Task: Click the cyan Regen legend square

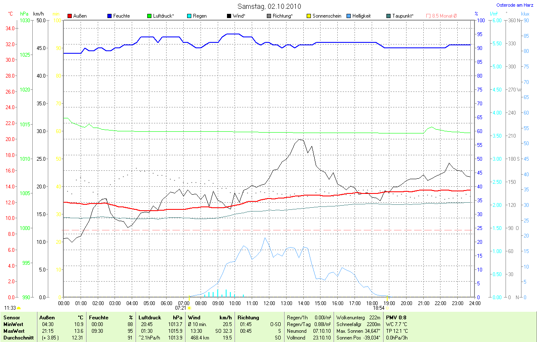Action: pos(189,16)
